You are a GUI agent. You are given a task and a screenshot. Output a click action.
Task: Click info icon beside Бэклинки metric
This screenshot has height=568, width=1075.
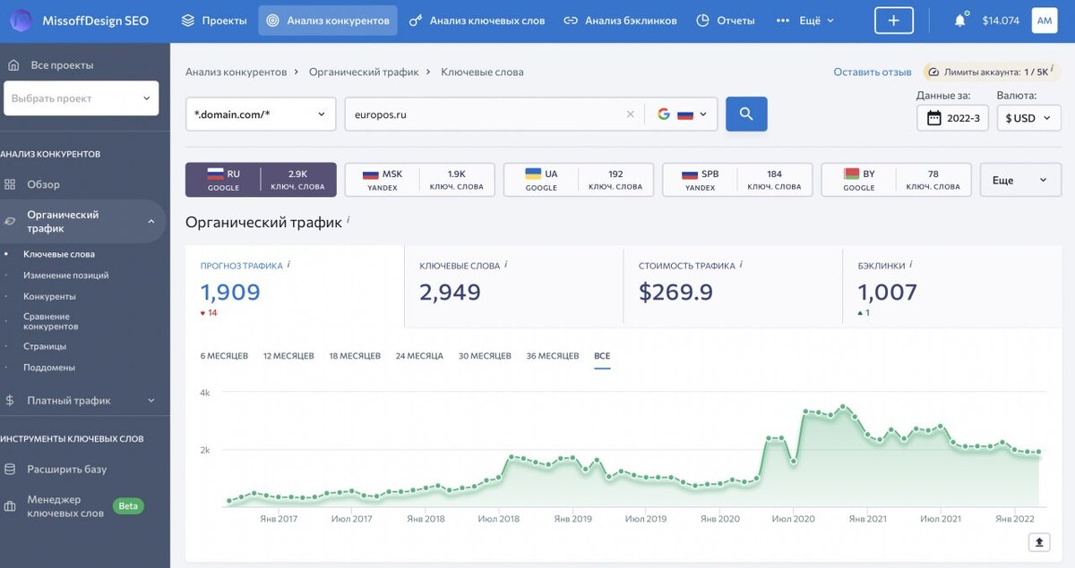(911, 265)
